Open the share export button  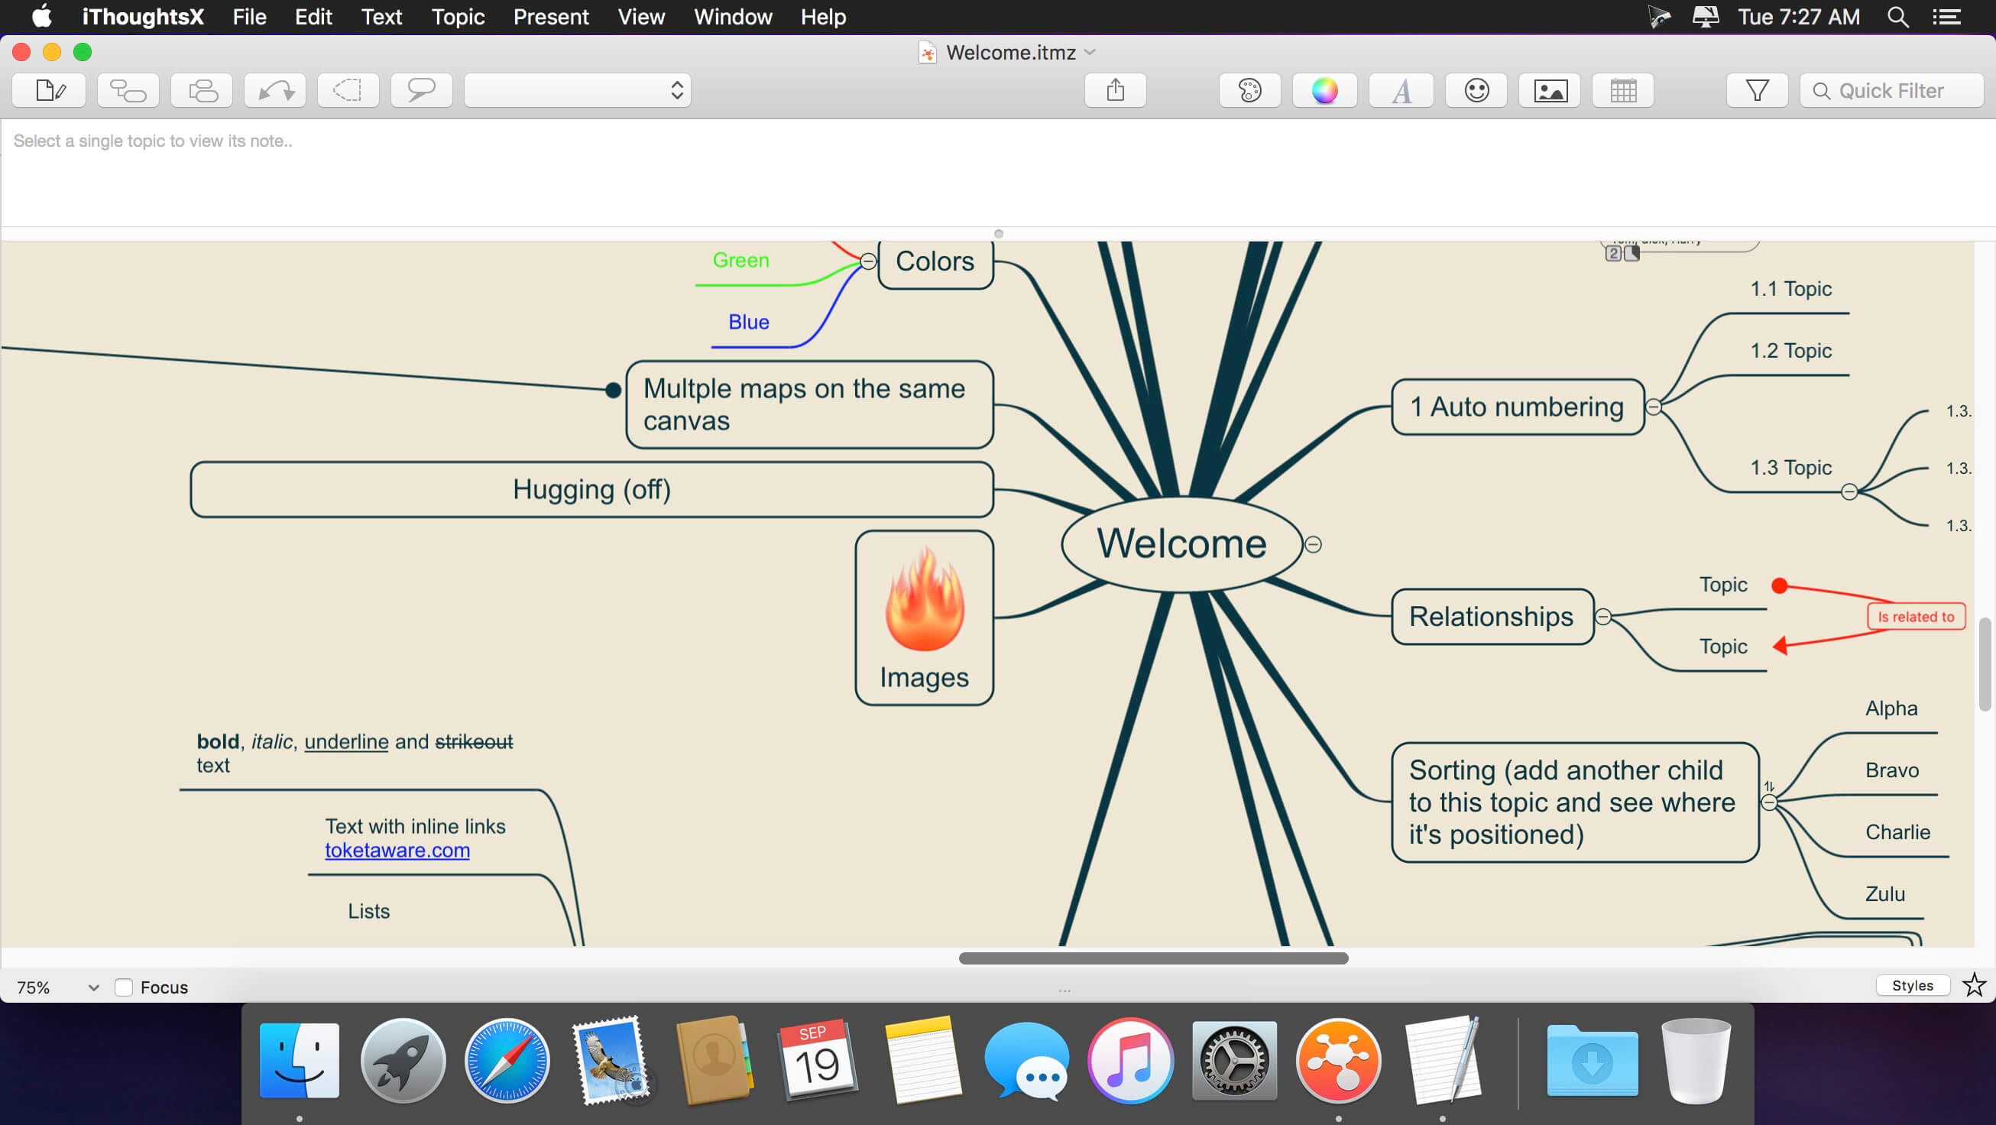(1115, 91)
